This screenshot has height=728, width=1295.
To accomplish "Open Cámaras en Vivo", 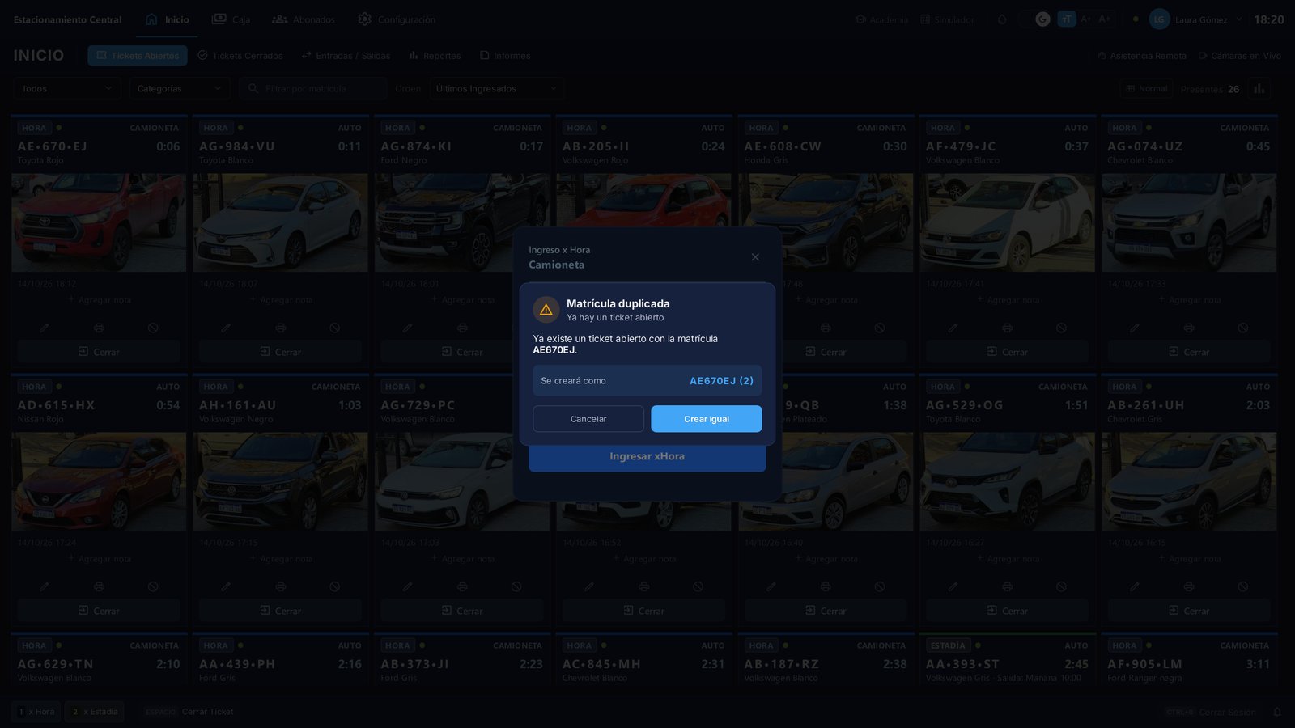I will (x=1240, y=56).
